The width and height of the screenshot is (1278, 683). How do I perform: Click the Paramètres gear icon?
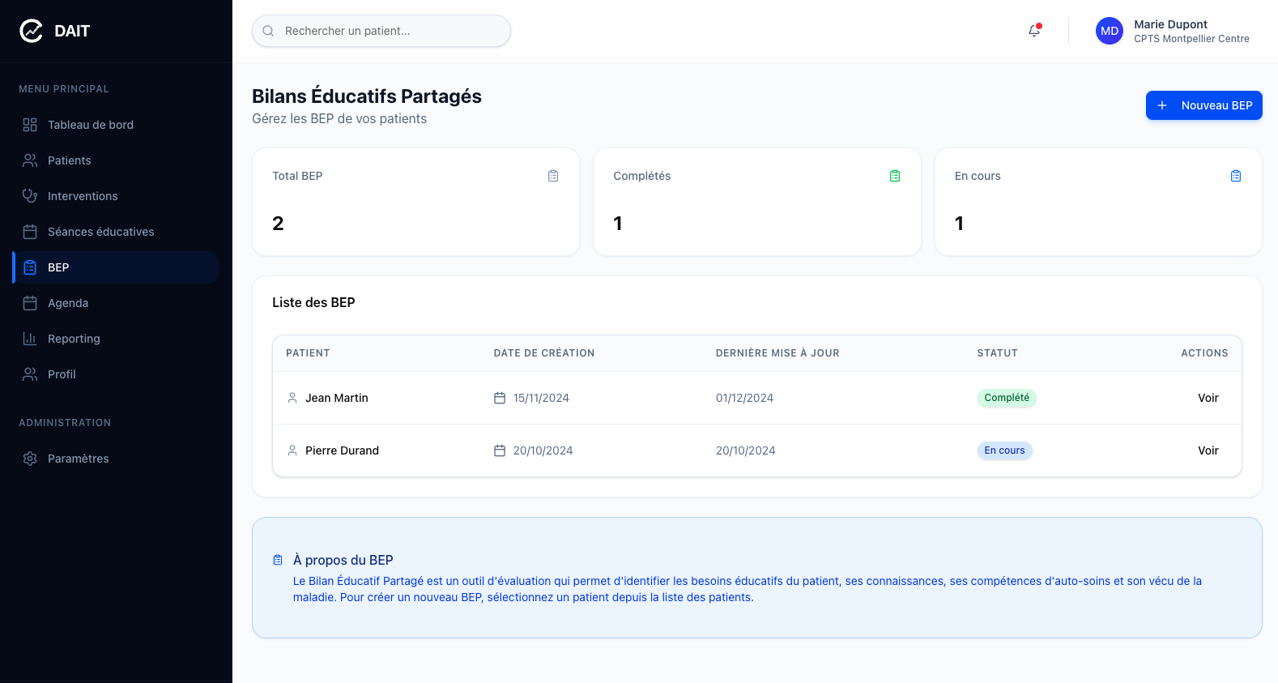[x=30, y=459]
